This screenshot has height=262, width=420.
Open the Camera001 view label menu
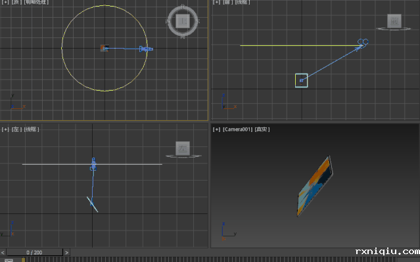click(237, 129)
